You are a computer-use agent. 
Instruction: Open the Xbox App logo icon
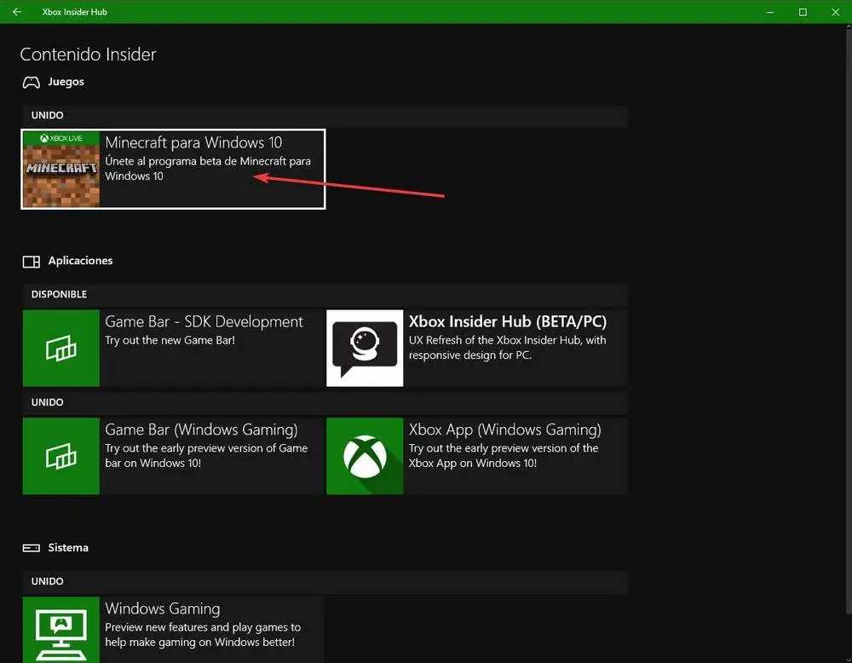point(365,456)
